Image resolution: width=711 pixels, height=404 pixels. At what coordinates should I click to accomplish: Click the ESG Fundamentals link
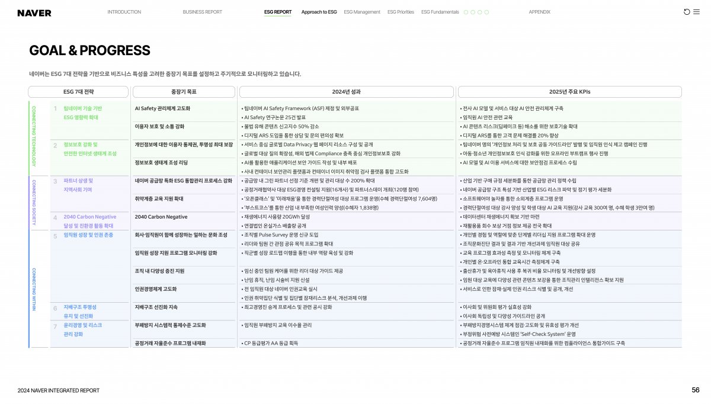click(x=441, y=11)
